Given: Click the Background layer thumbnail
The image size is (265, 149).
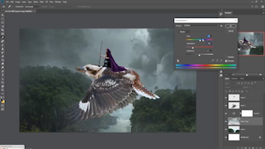Looking at the screenshot, I should [x=234, y=137].
